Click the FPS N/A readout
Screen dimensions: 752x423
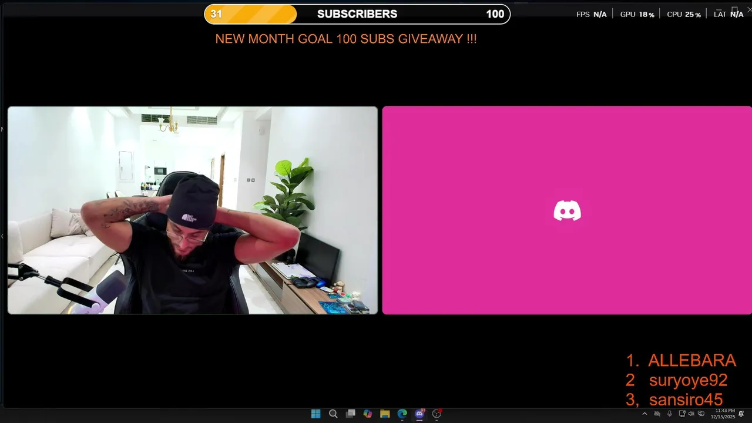click(x=592, y=14)
